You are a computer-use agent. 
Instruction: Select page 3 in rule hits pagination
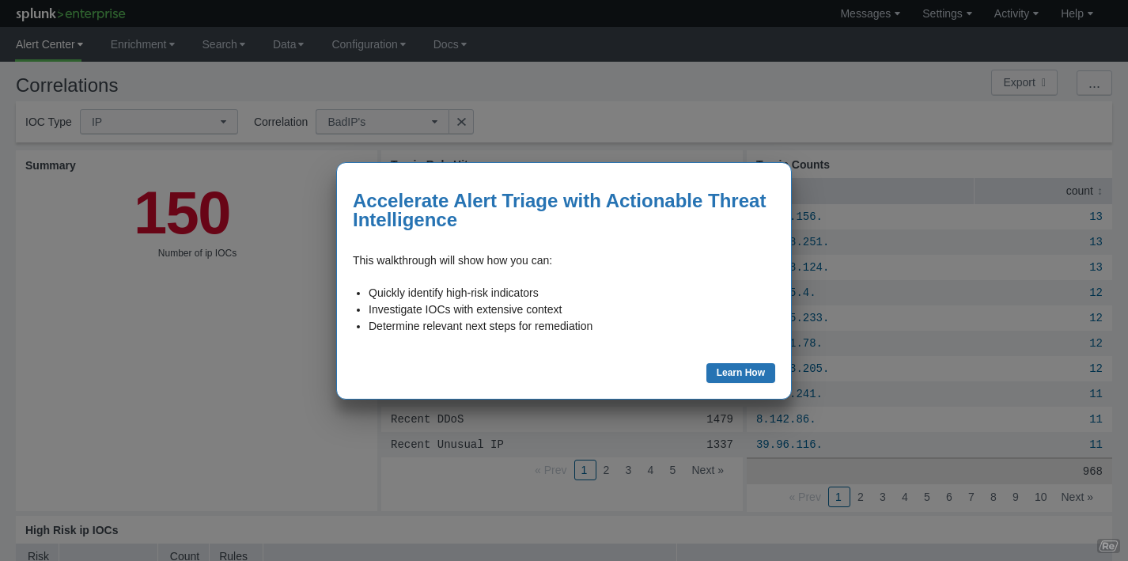[x=628, y=470]
